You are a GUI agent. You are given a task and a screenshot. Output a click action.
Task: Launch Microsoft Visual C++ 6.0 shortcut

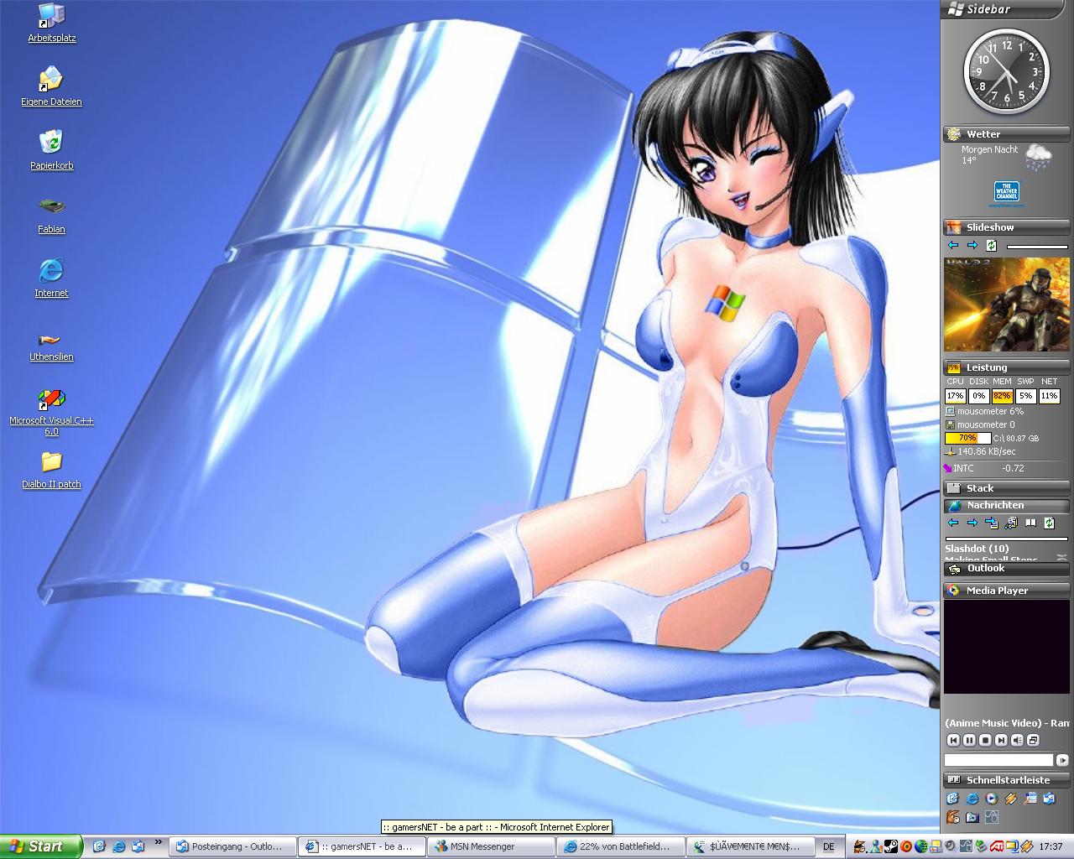52,412
